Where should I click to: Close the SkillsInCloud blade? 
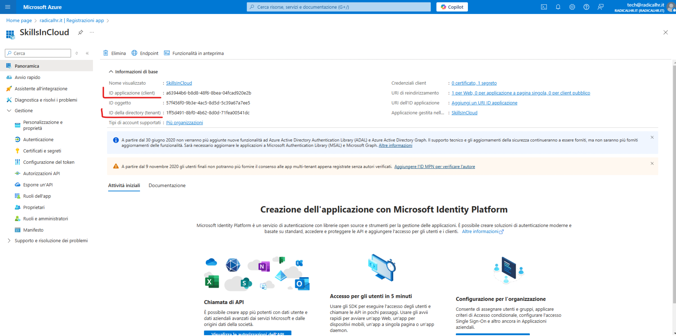click(x=666, y=32)
